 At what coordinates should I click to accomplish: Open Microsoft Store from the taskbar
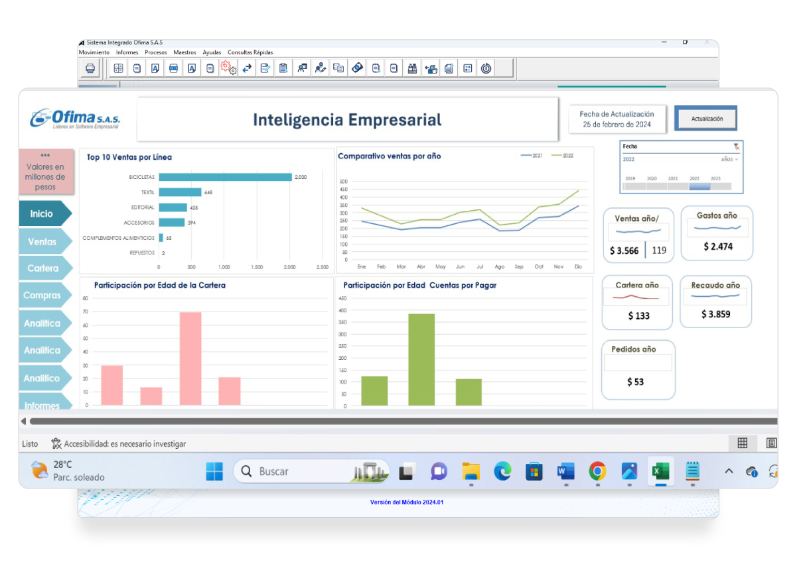click(x=534, y=471)
